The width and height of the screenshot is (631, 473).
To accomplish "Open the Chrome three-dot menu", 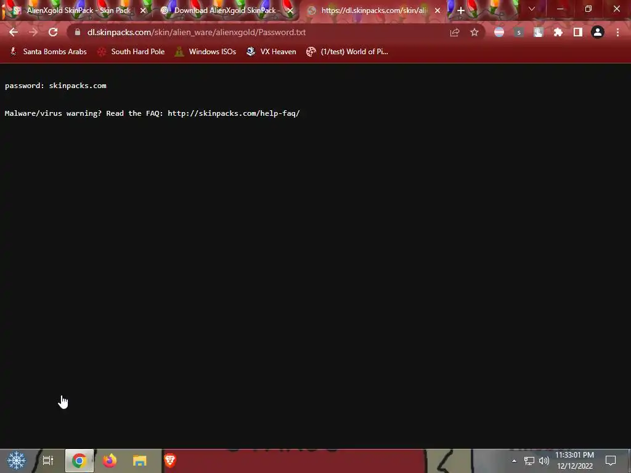I will click(617, 32).
